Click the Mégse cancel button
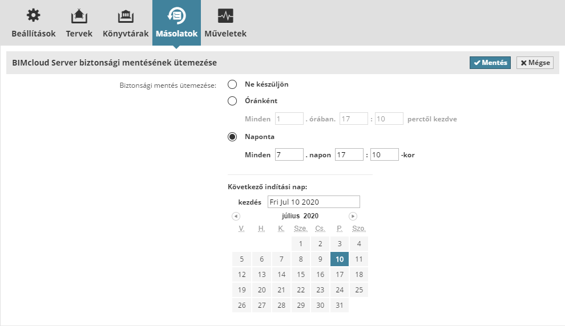 pyautogui.click(x=535, y=63)
